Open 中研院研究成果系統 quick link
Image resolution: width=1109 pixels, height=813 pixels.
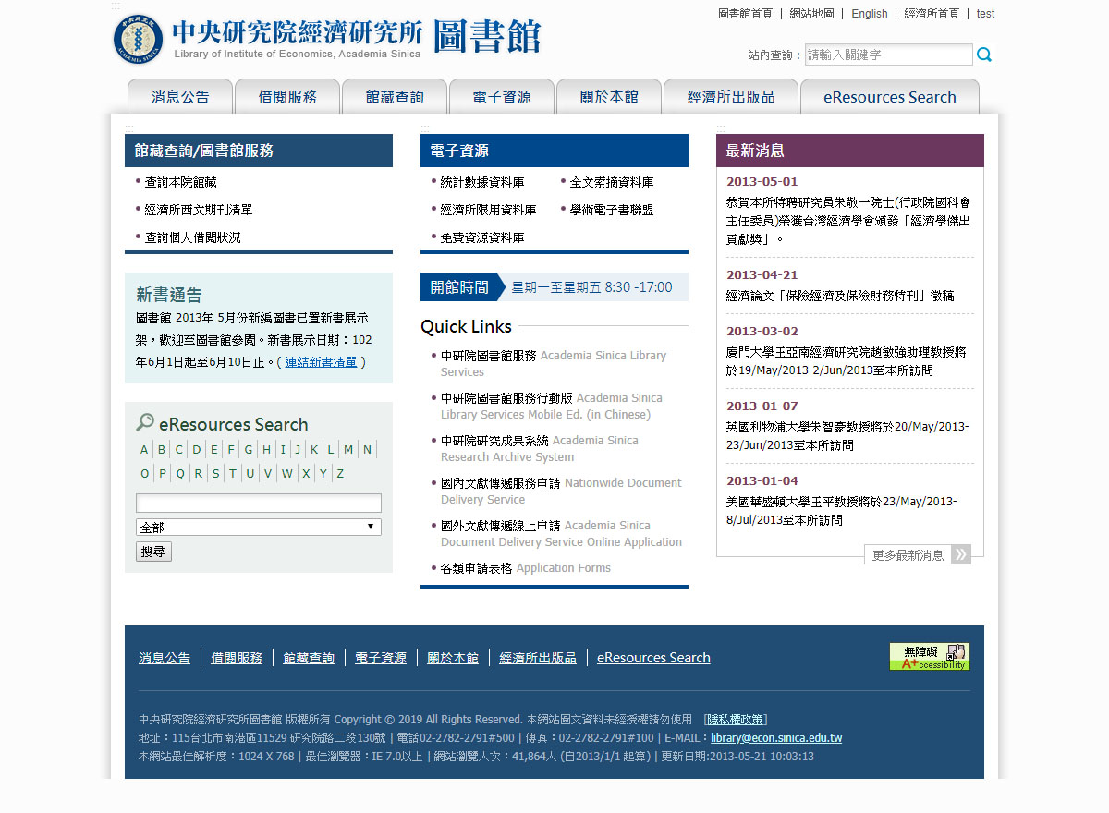coord(540,448)
